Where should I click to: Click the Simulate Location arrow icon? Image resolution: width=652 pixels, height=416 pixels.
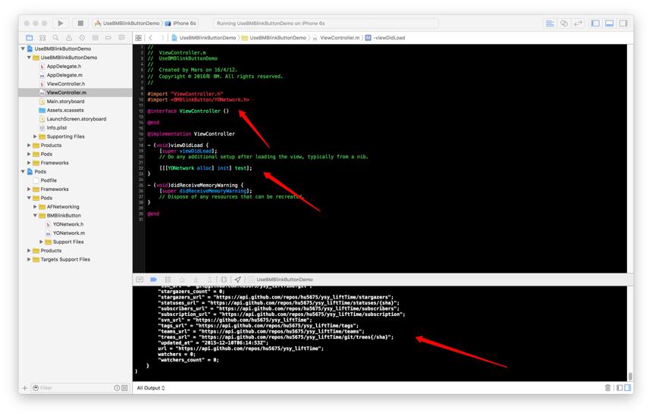[237, 280]
